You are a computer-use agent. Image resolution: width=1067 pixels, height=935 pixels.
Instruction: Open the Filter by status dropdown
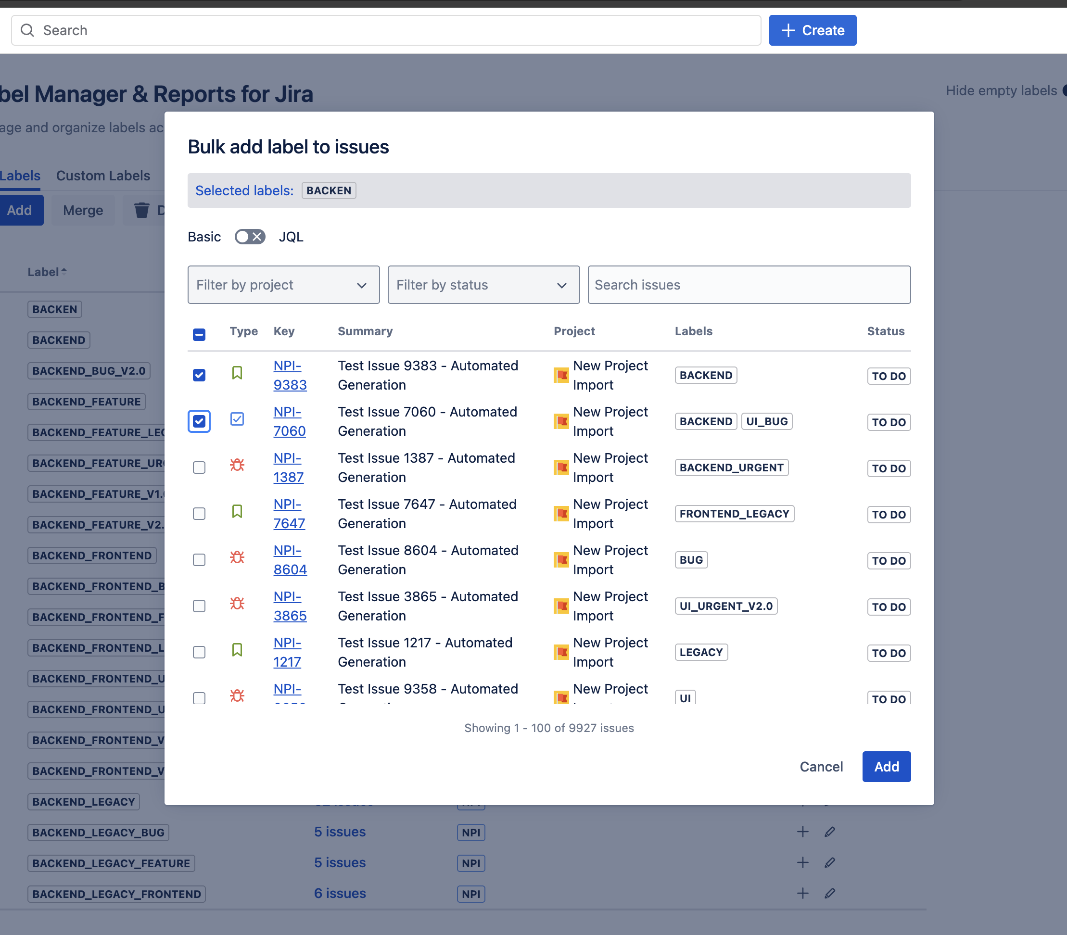click(x=483, y=284)
